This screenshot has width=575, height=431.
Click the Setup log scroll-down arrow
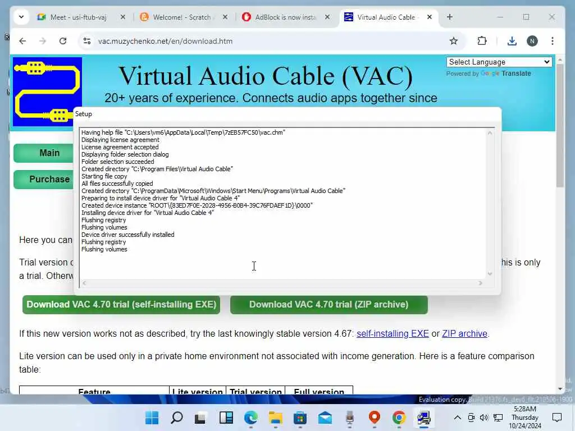point(490,274)
